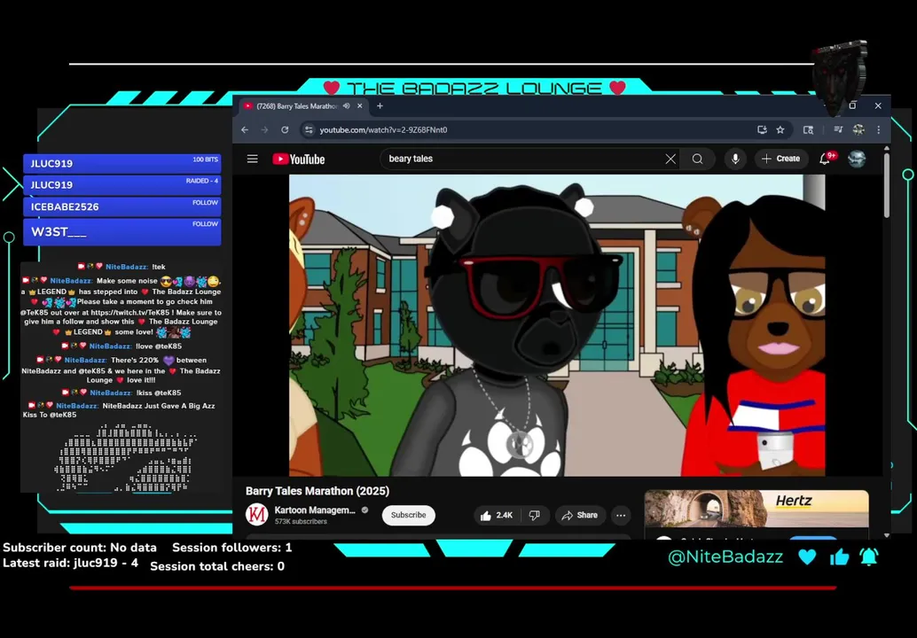Click 'Session total cheers: 0' text
917x638 pixels.
[217, 566]
